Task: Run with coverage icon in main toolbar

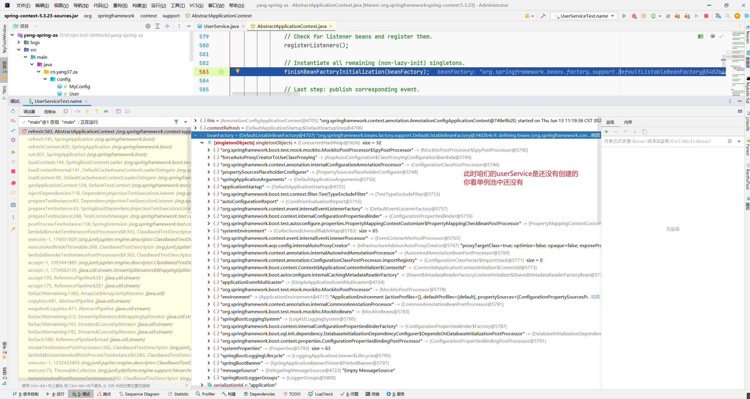Action: (x=643, y=16)
